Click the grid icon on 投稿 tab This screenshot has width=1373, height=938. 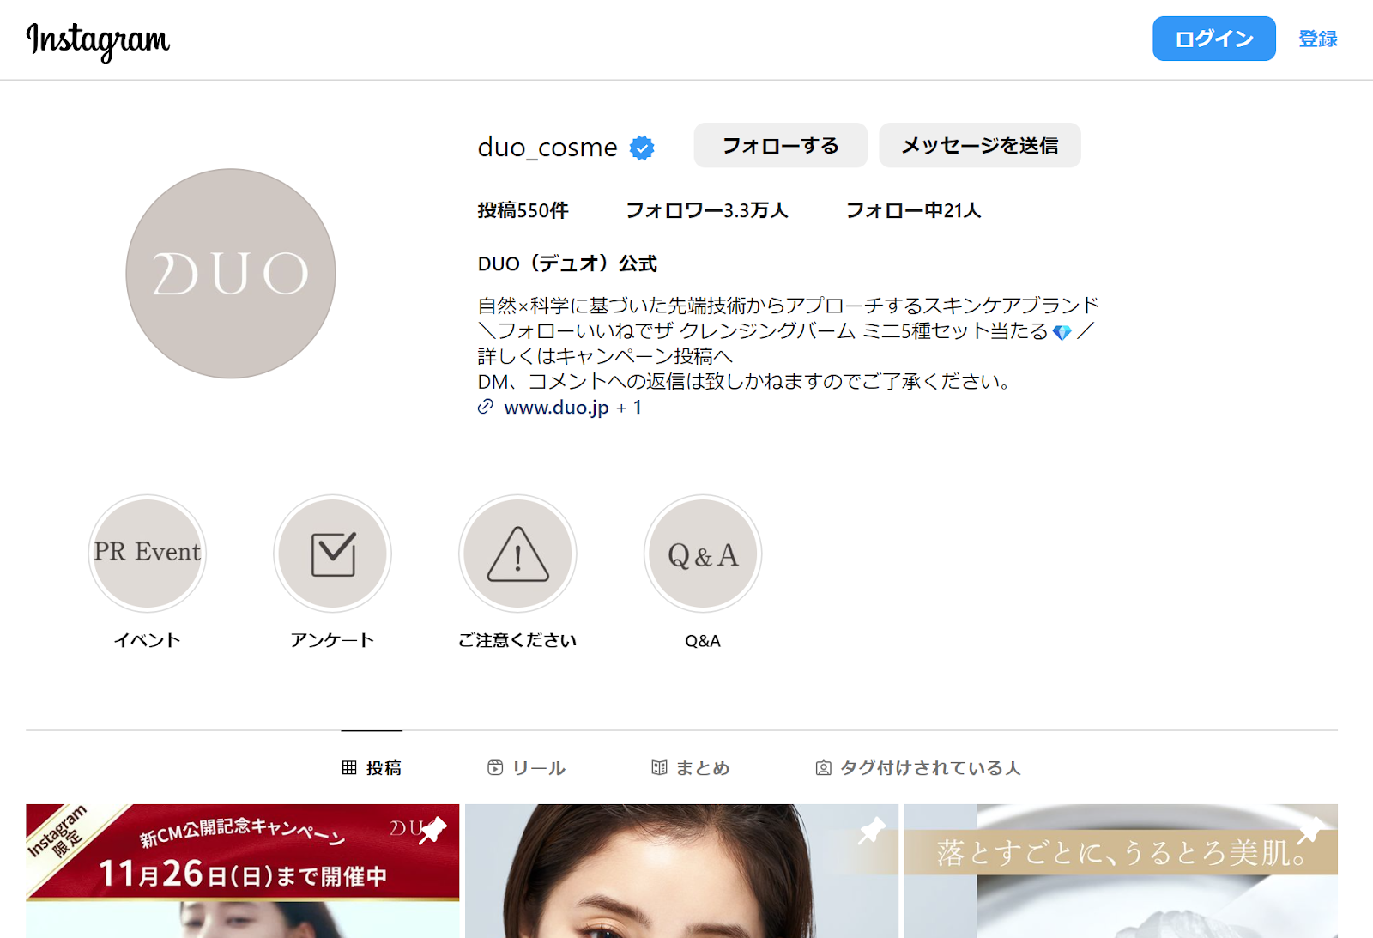coord(349,767)
